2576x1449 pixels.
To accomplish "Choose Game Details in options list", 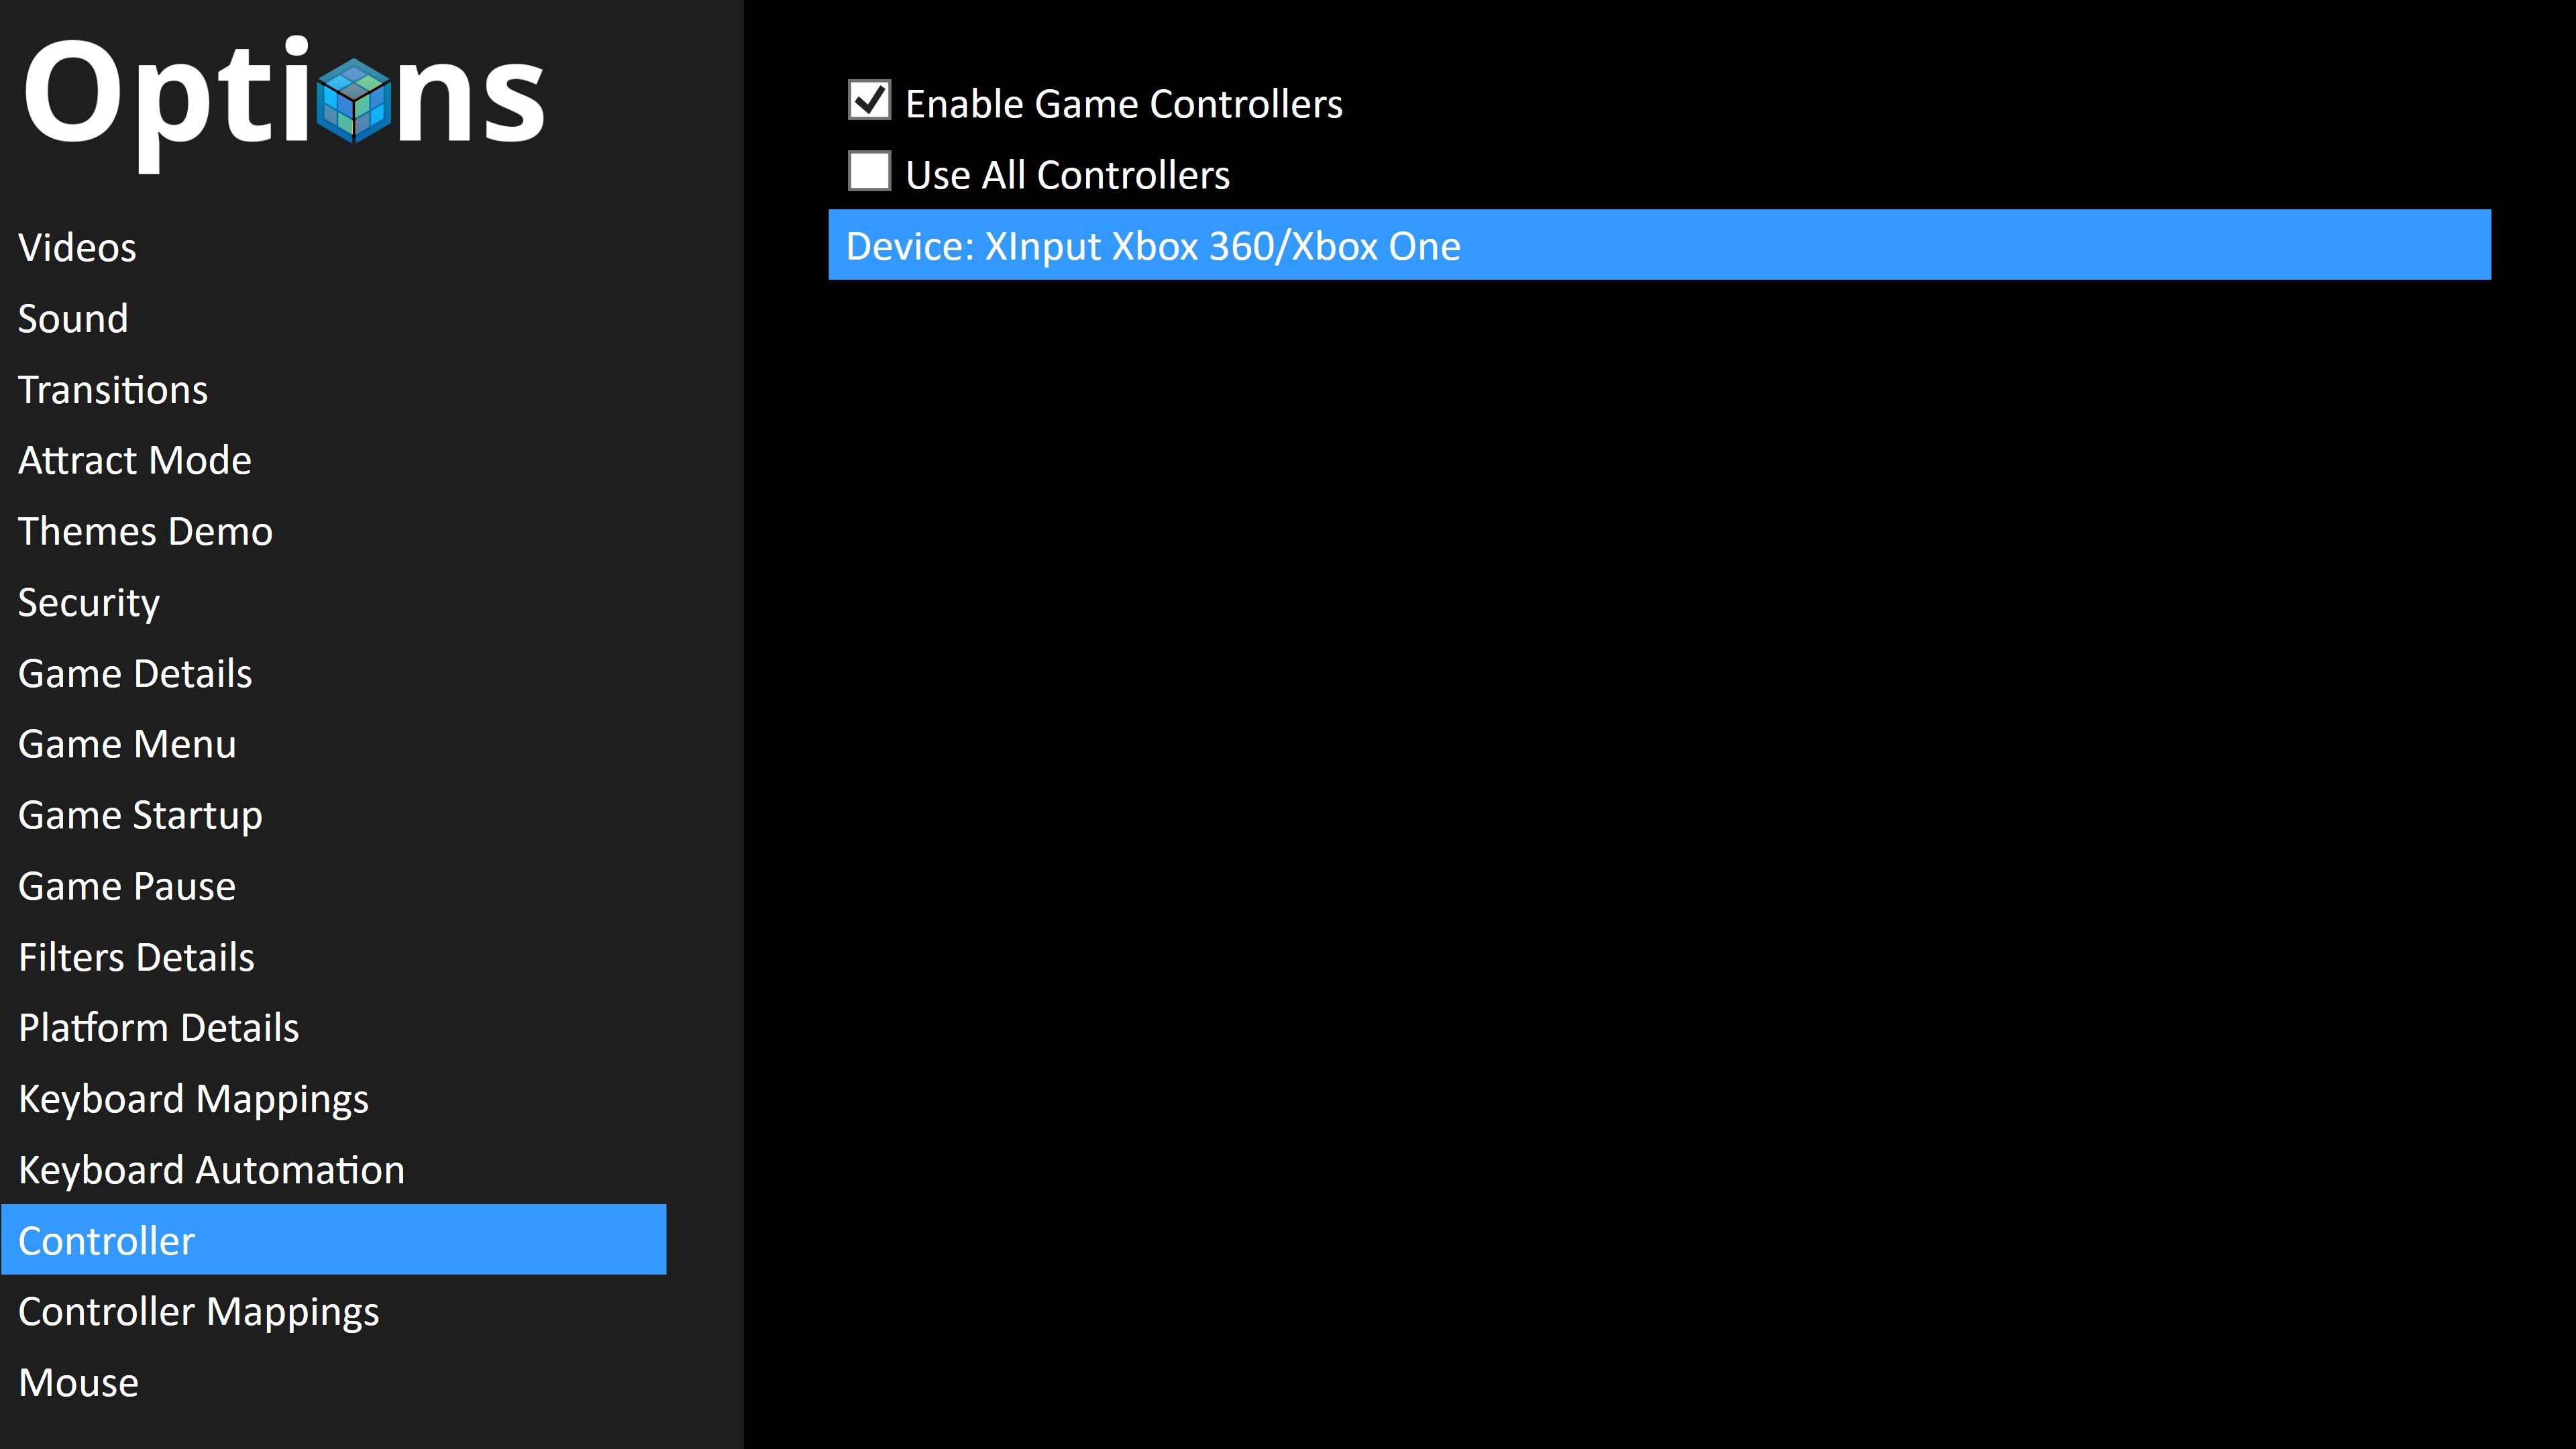I will [x=135, y=674].
